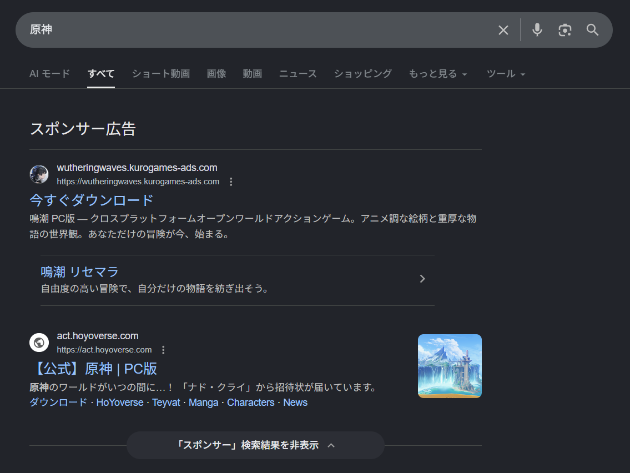
Task: Follow the News sitelink
Action: pyautogui.click(x=295, y=402)
